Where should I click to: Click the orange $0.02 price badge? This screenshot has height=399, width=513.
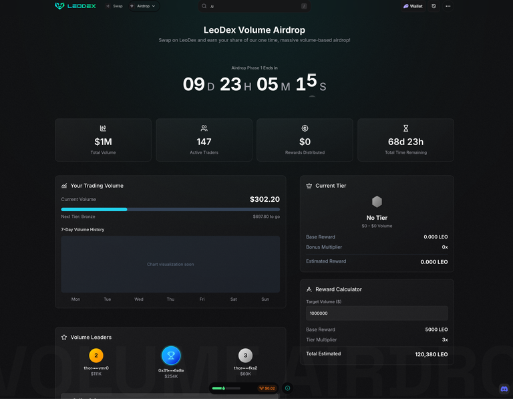click(267, 388)
